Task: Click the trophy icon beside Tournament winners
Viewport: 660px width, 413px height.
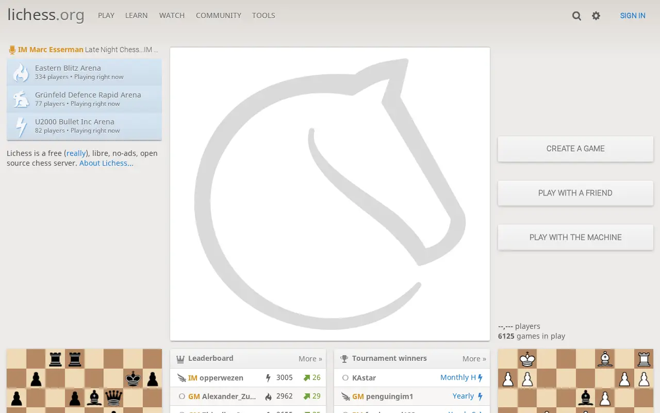Action: [344, 359]
